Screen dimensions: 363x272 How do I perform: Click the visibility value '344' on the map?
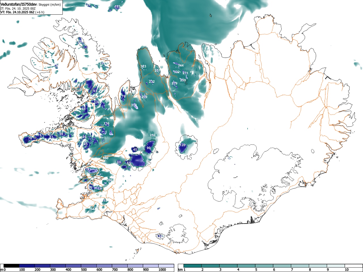pyautogui.click(x=181, y=65)
